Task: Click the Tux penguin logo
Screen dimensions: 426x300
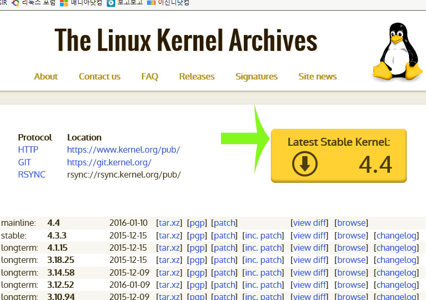Action: coord(397,52)
